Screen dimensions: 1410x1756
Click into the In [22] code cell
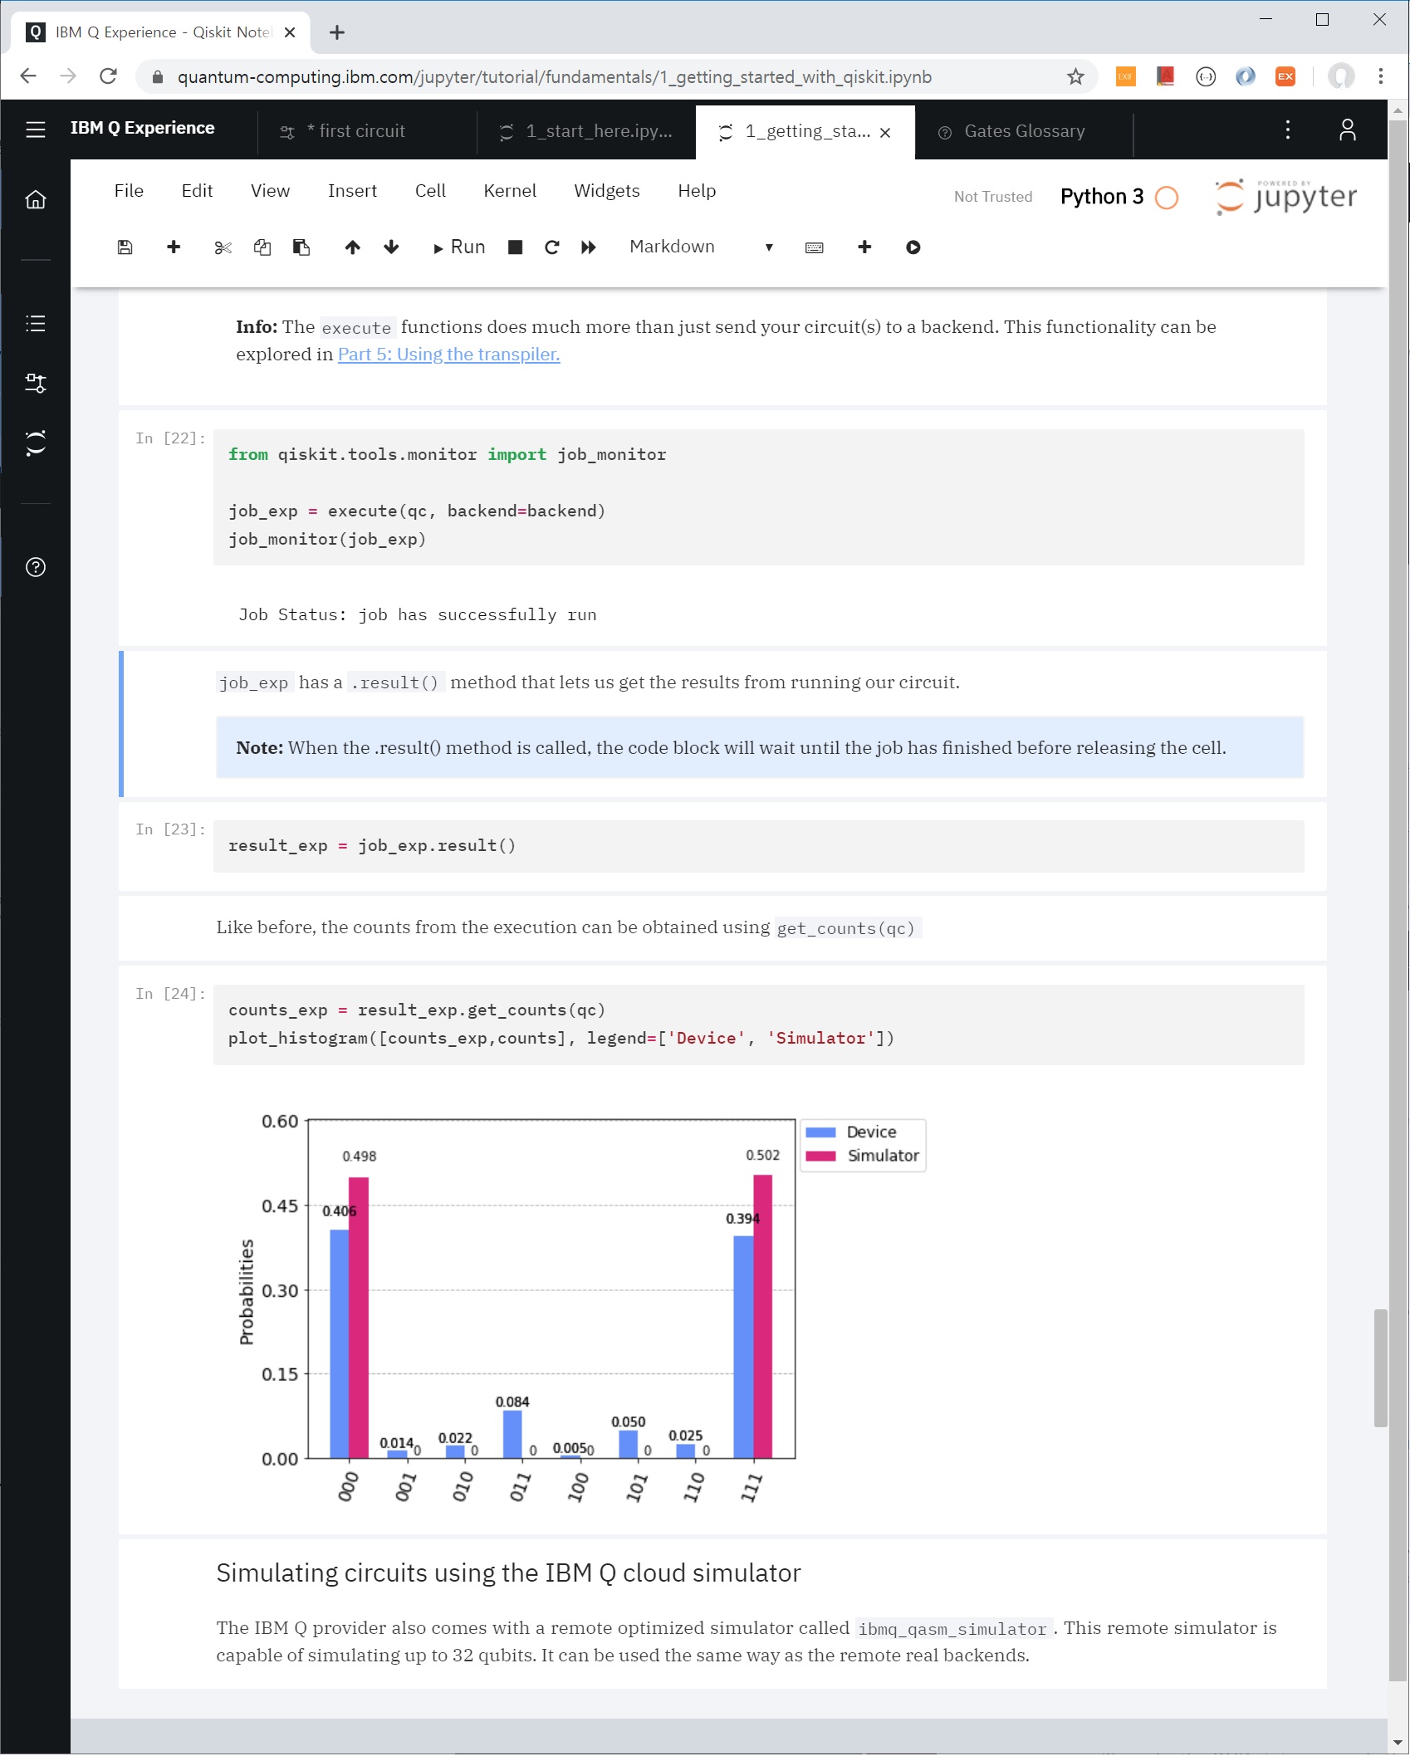(x=758, y=497)
